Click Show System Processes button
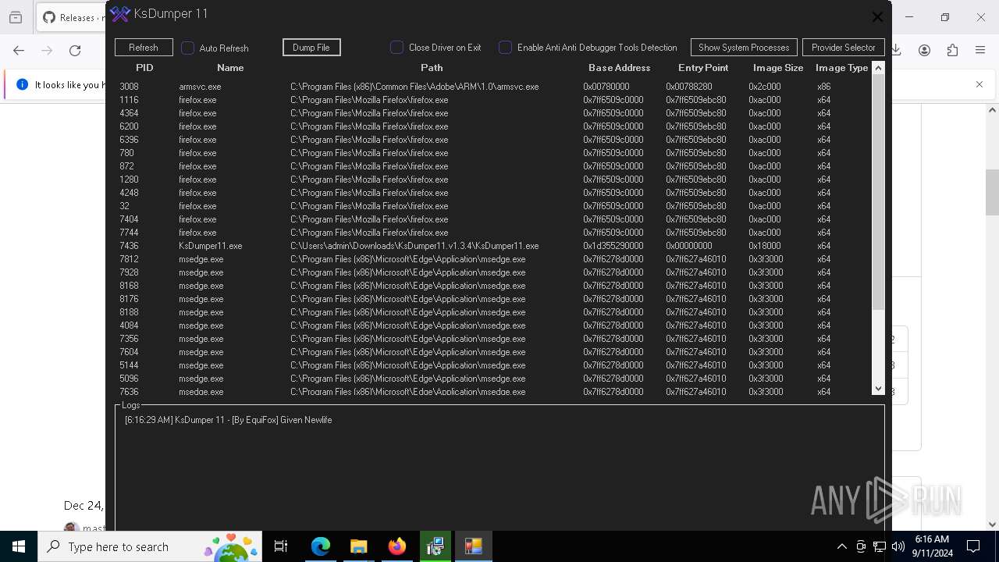 (x=744, y=48)
